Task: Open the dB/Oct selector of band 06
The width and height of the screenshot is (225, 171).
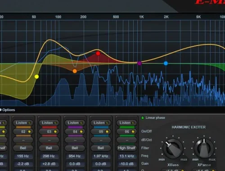Action: (127, 140)
